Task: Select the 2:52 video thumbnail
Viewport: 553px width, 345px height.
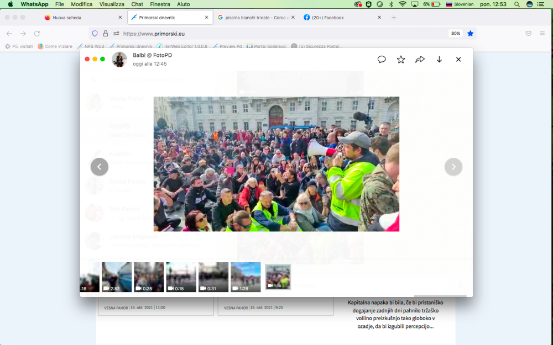Action: (117, 277)
